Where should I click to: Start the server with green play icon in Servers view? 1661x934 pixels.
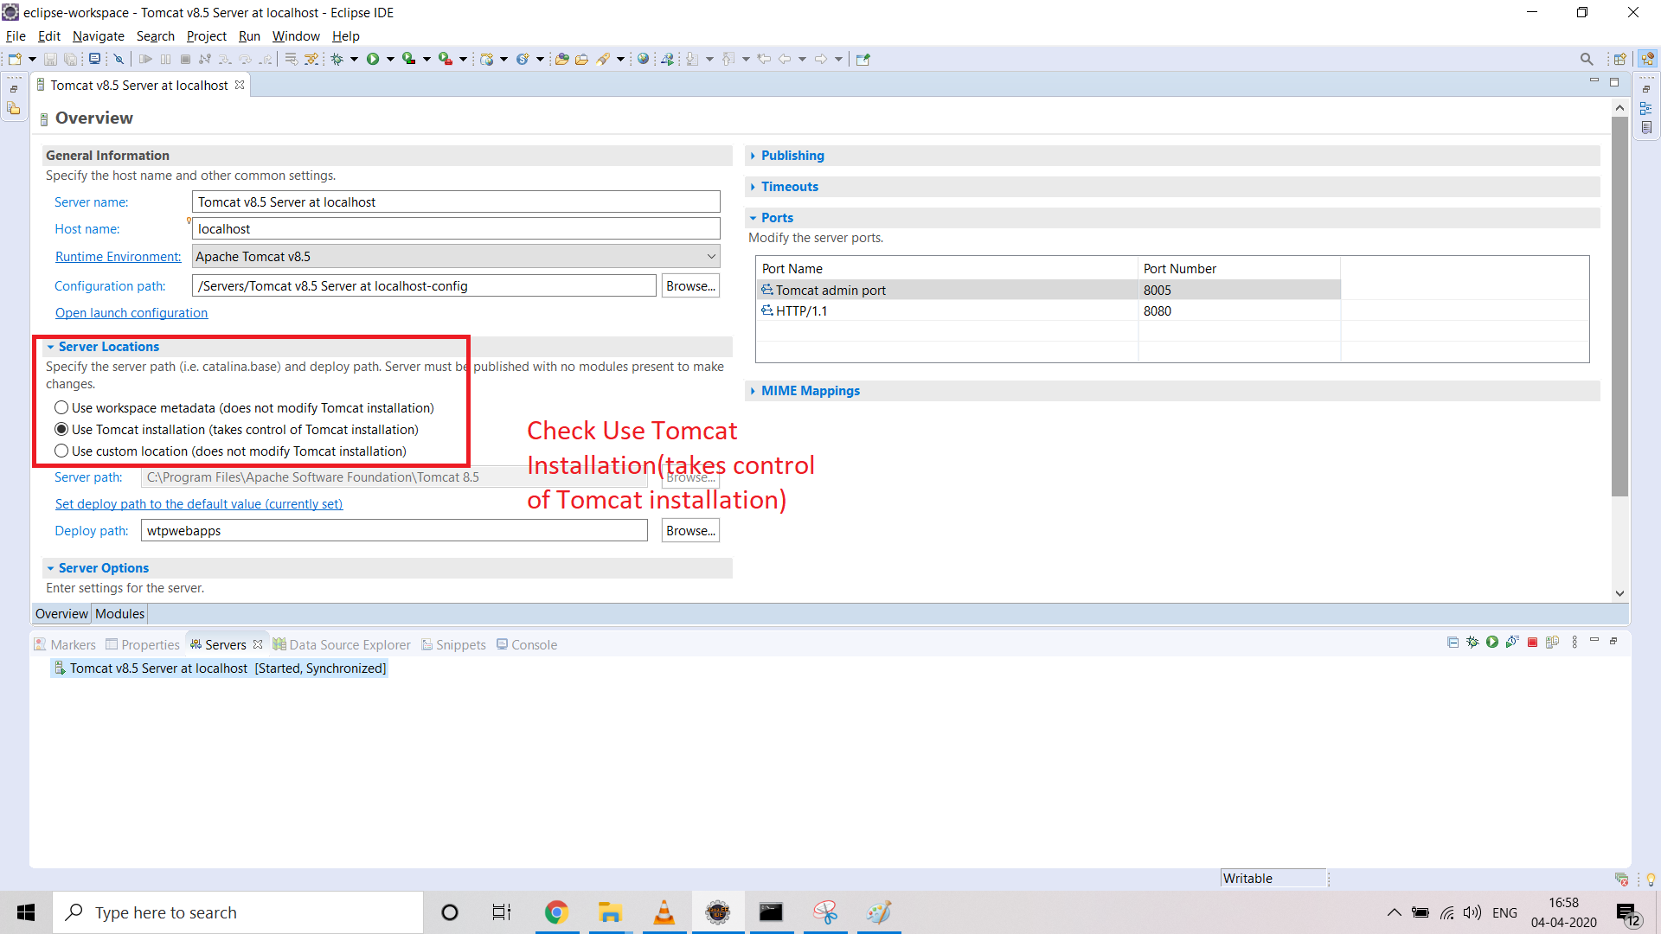point(1492,642)
